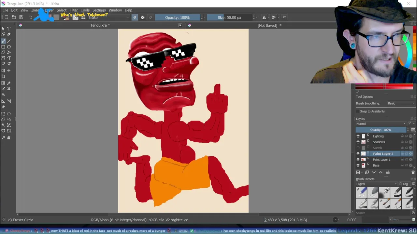Open layer blending mode Normal dropdown
This screenshot has width=417, height=234.
tap(381, 123)
